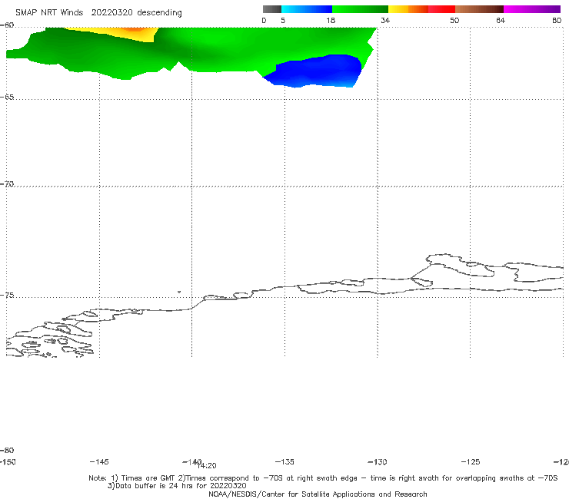Click the 20220320 date in the title
The width and height of the screenshot is (569, 499).
[x=111, y=13]
